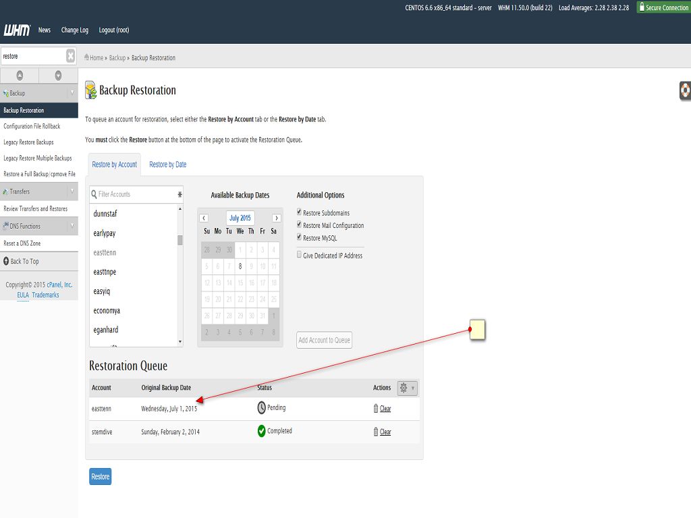Open the help lifesaver icon
Screen dimensions: 691x518
click(686, 90)
